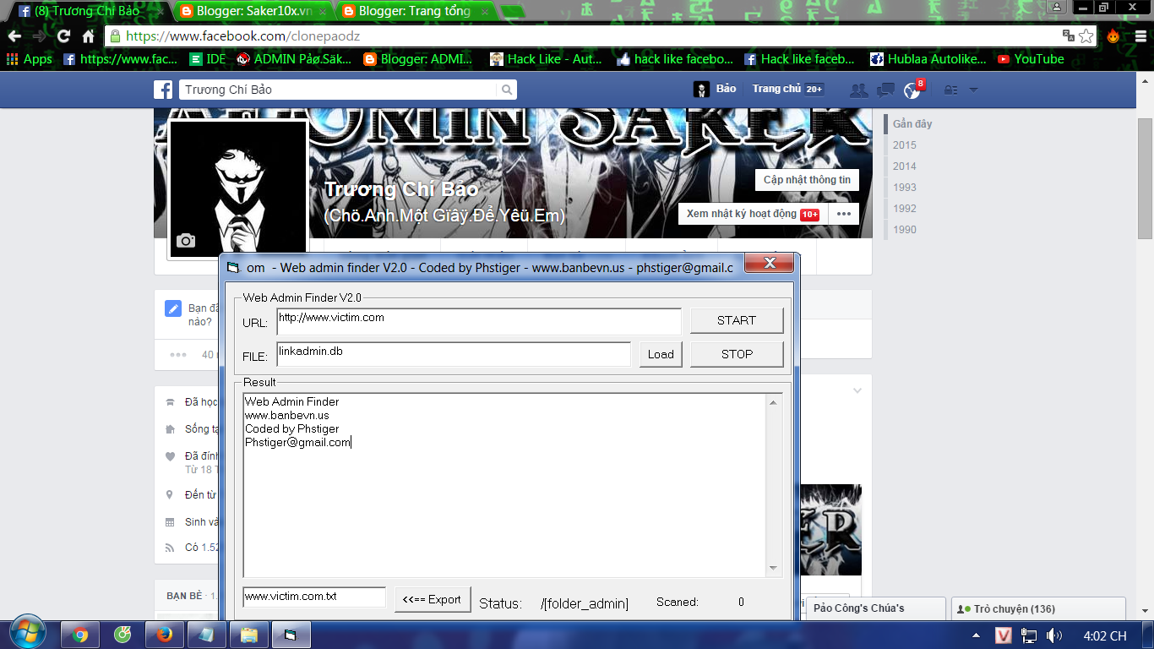
Task: Focus the export filename field www.victim.com.txt
Action: (x=314, y=597)
